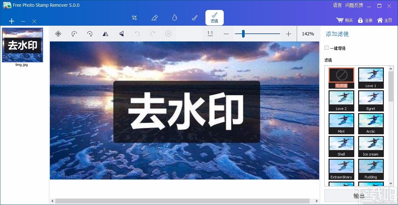Select the Brush tool
The width and height of the screenshot is (398, 205).
pyautogui.click(x=194, y=18)
